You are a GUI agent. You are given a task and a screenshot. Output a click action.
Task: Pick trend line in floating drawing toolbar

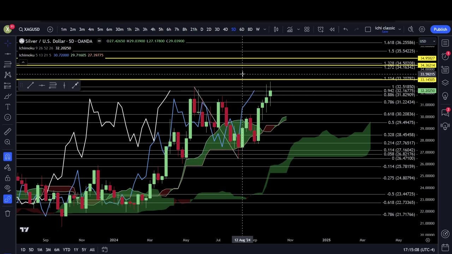(30, 85)
